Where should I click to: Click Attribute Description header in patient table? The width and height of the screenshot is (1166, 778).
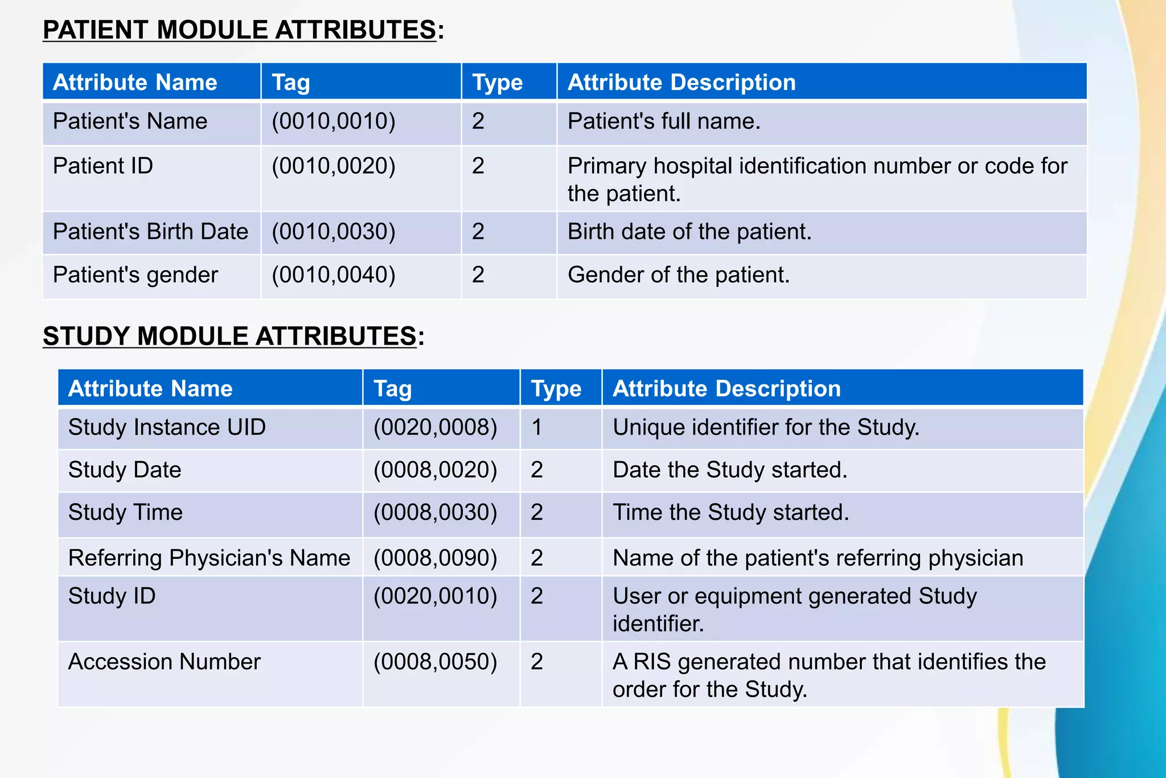(681, 82)
